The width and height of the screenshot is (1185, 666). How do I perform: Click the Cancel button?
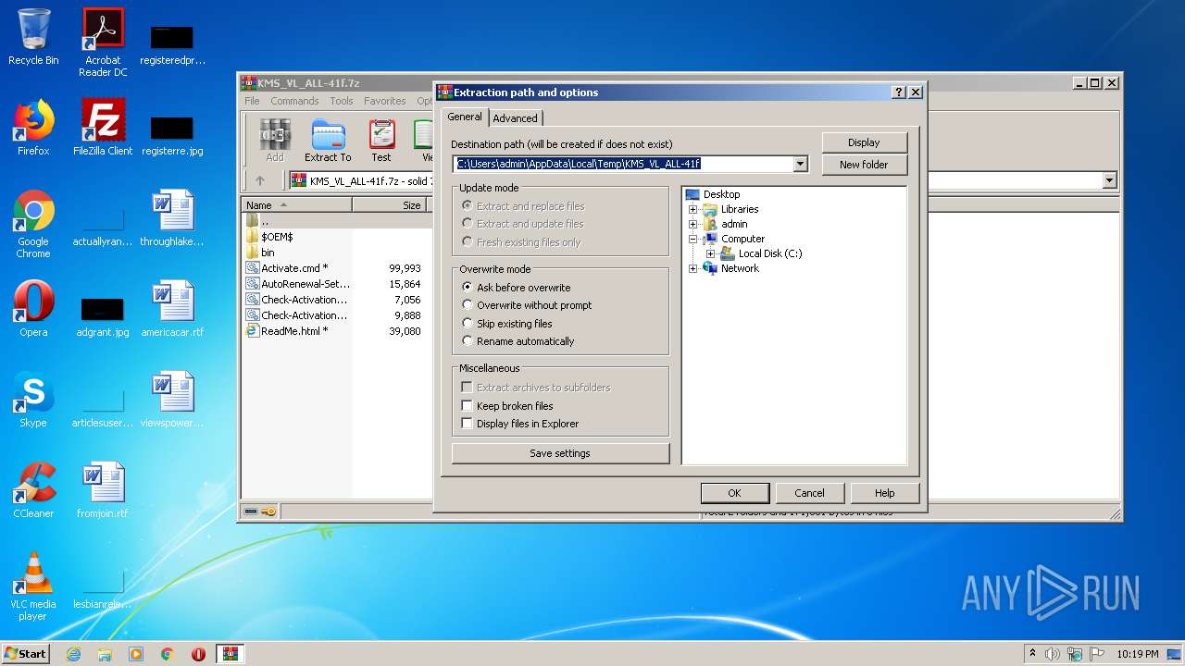click(809, 493)
